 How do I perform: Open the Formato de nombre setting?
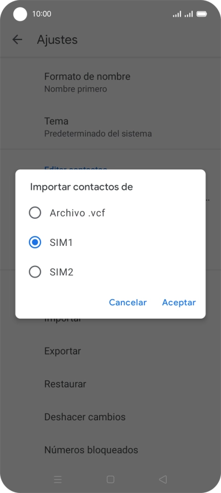[110, 82]
